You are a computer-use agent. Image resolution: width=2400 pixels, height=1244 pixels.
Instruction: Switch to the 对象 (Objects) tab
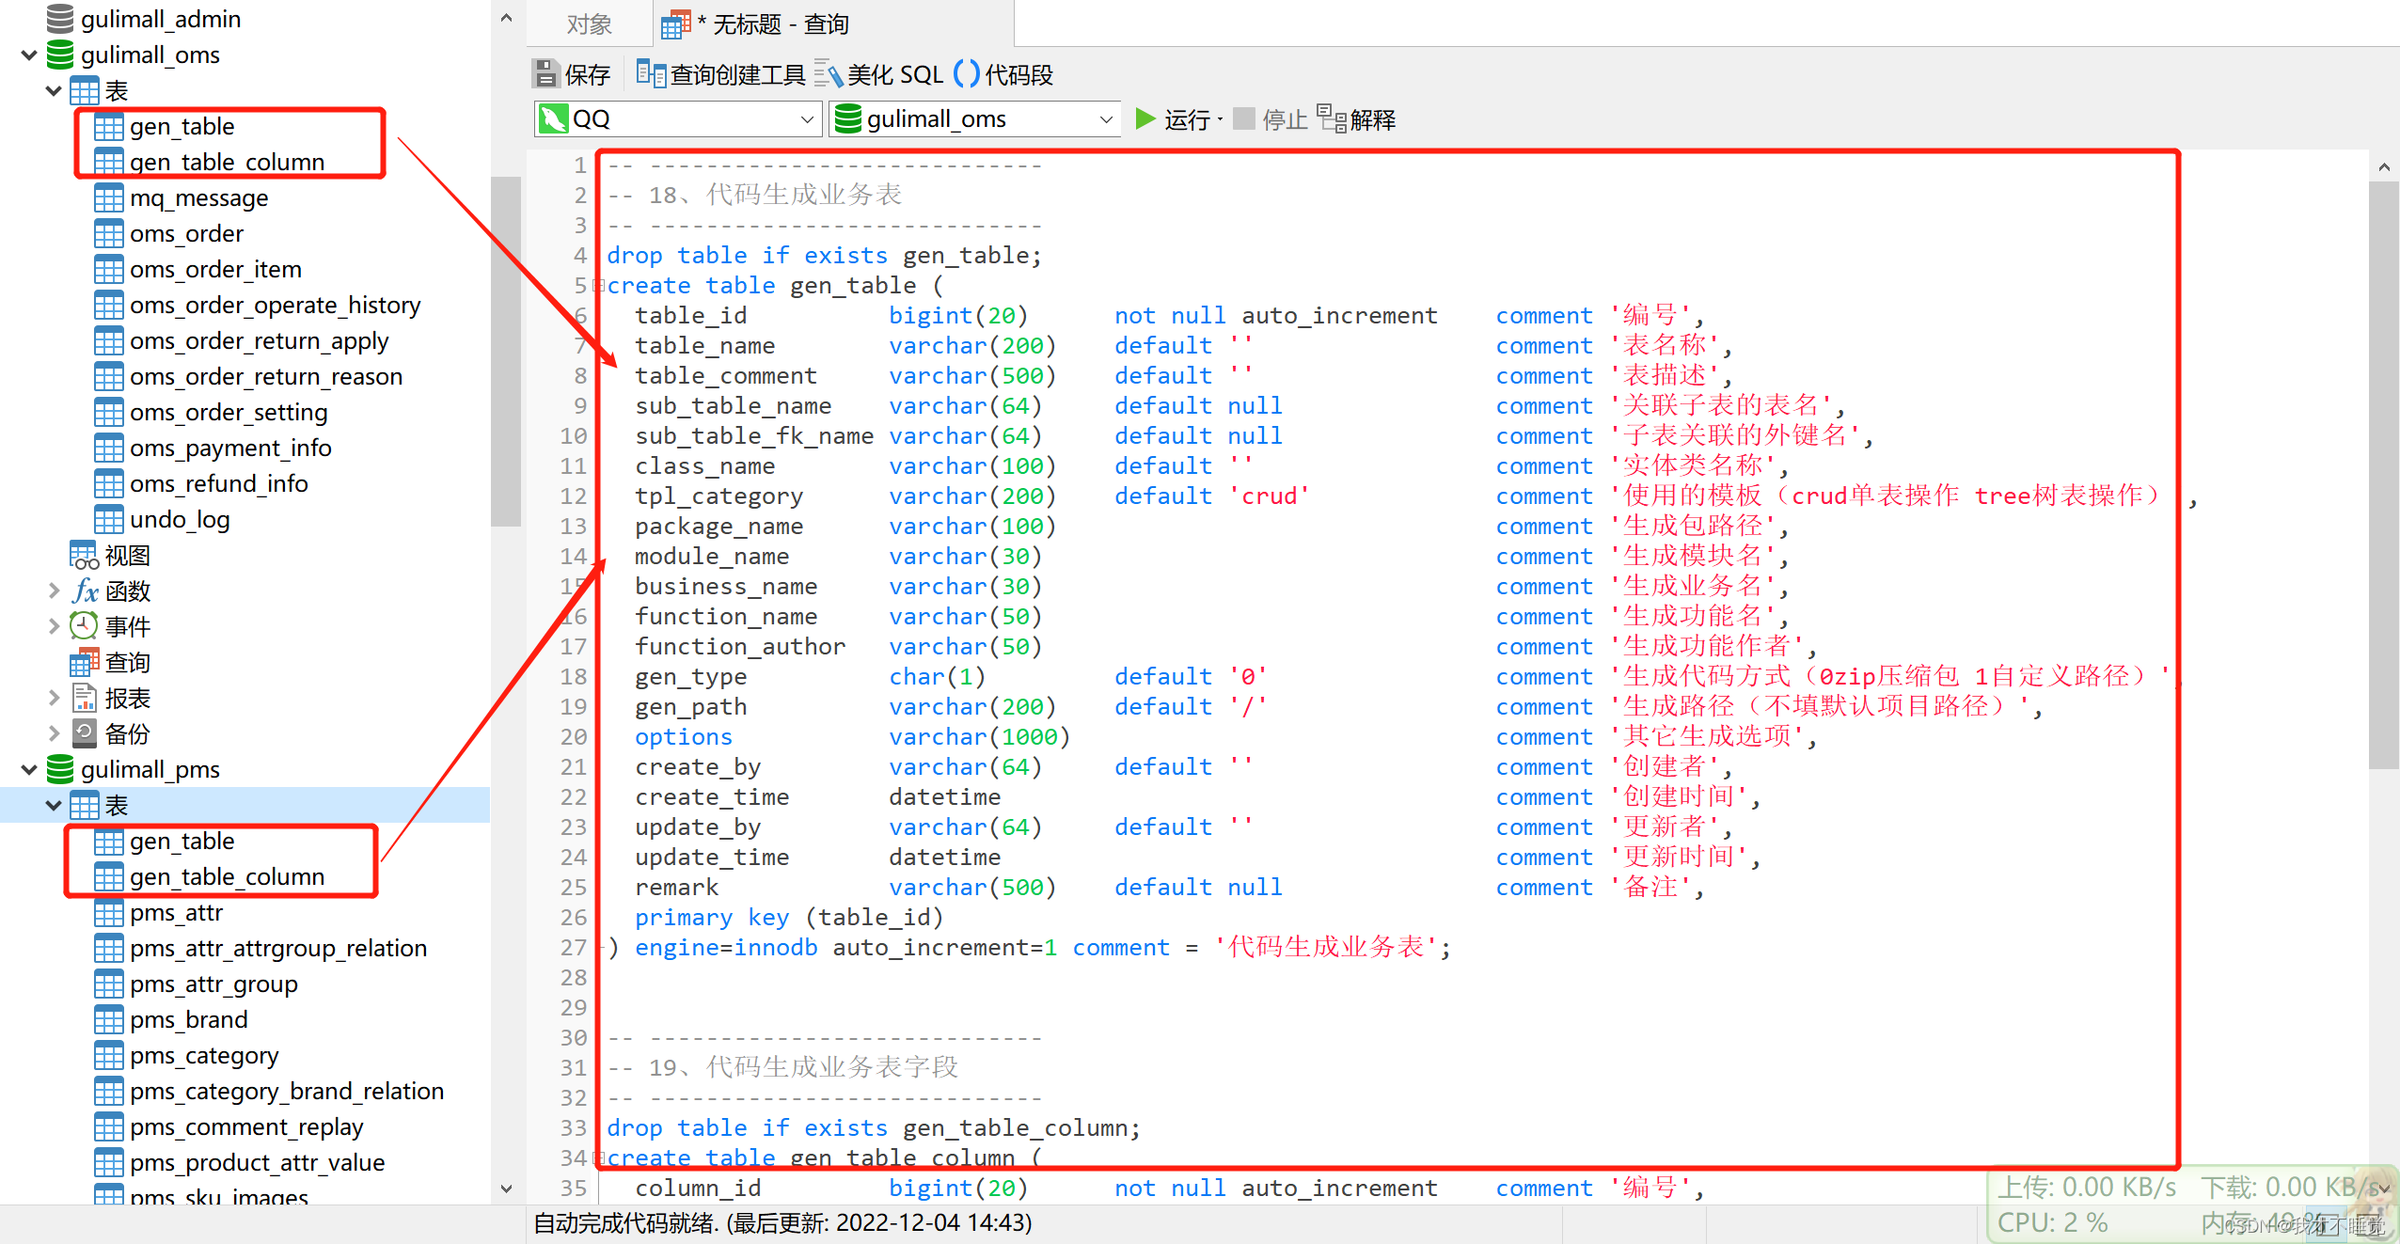[x=590, y=24]
